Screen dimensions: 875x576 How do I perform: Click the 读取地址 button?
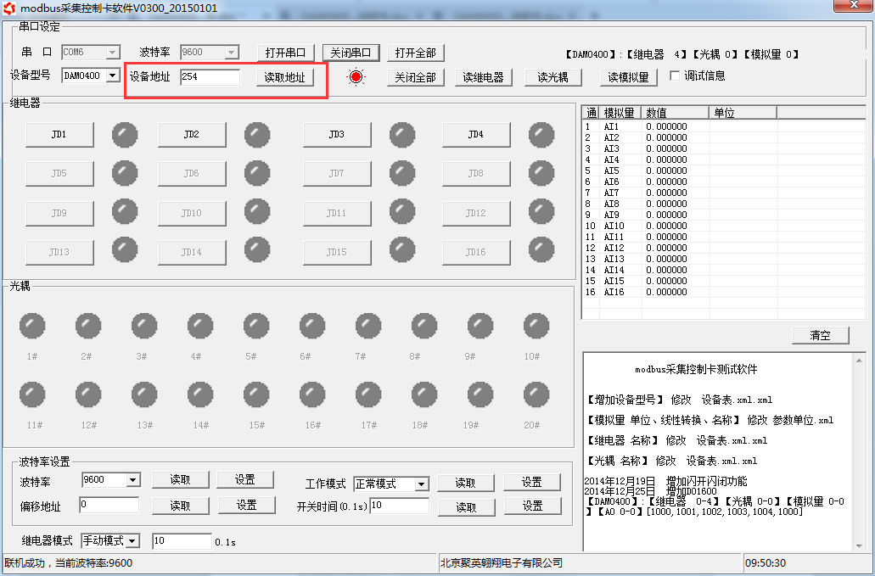285,77
